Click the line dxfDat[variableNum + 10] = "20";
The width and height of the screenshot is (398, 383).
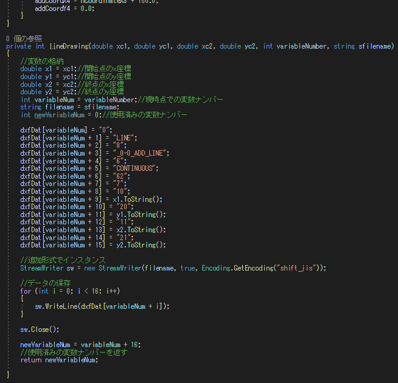click(77, 207)
